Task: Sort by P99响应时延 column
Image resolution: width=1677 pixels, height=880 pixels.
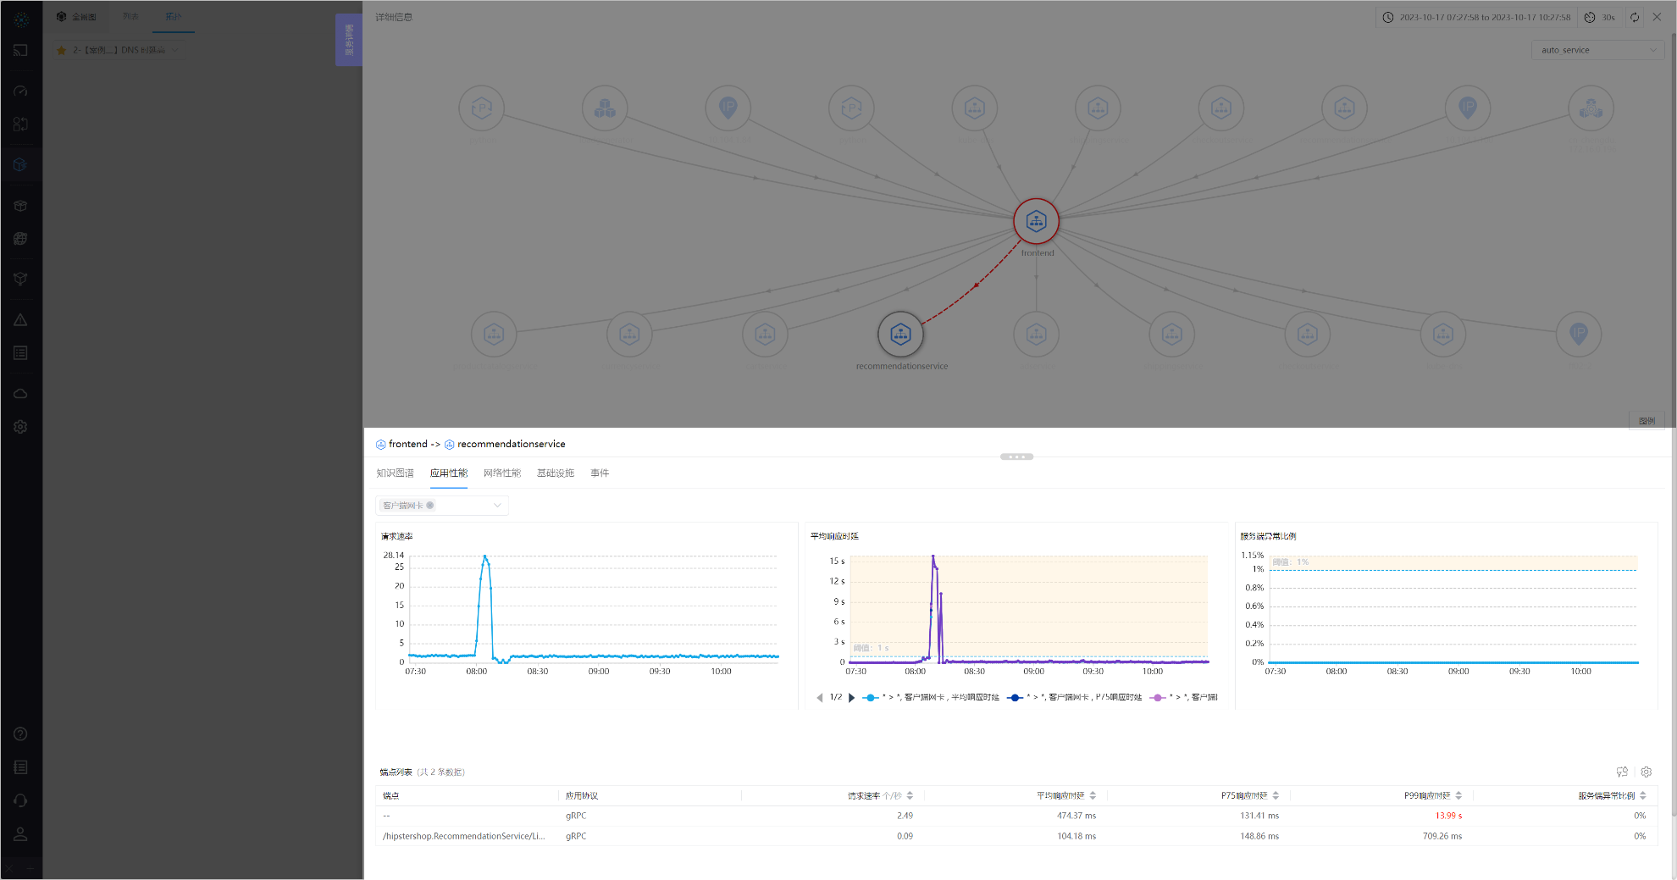Action: 1458,796
